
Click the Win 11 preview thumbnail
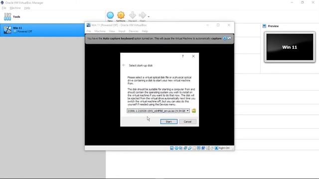click(x=290, y=47)
